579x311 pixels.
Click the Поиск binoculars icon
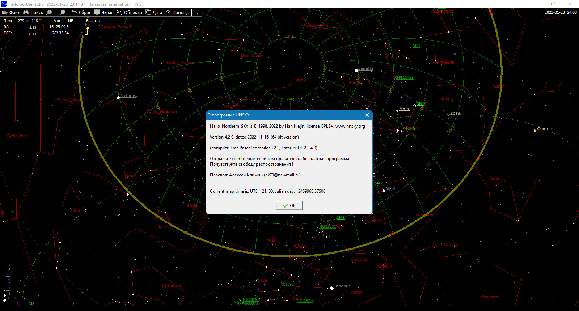[x=26, y=12]
